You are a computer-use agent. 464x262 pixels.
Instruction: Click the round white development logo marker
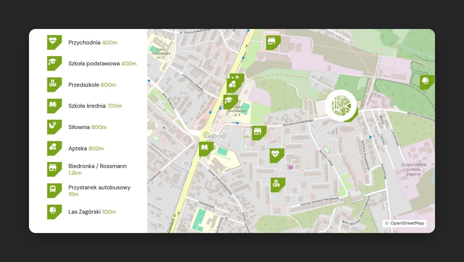click(341, 105)
